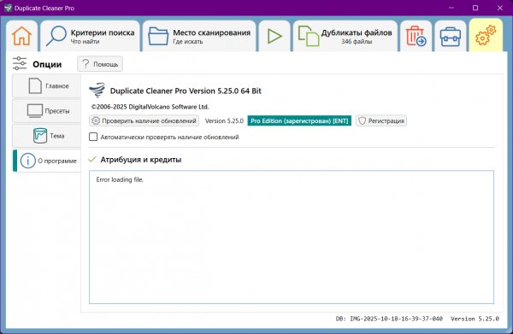The image size is (513, 334).
Task: Minimize the Duplicate Cleaner Pro window
Action: click(451, 8)
